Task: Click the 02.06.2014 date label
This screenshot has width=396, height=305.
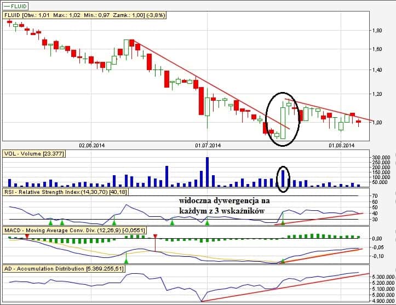Action: (x=91, y=146)
